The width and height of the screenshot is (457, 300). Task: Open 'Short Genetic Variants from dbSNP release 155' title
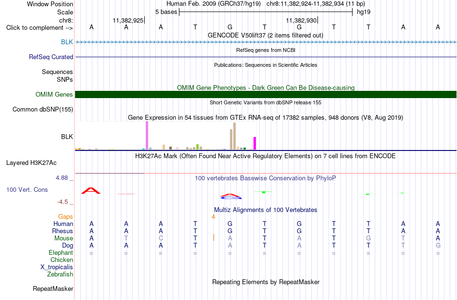(x=266, y=102)
